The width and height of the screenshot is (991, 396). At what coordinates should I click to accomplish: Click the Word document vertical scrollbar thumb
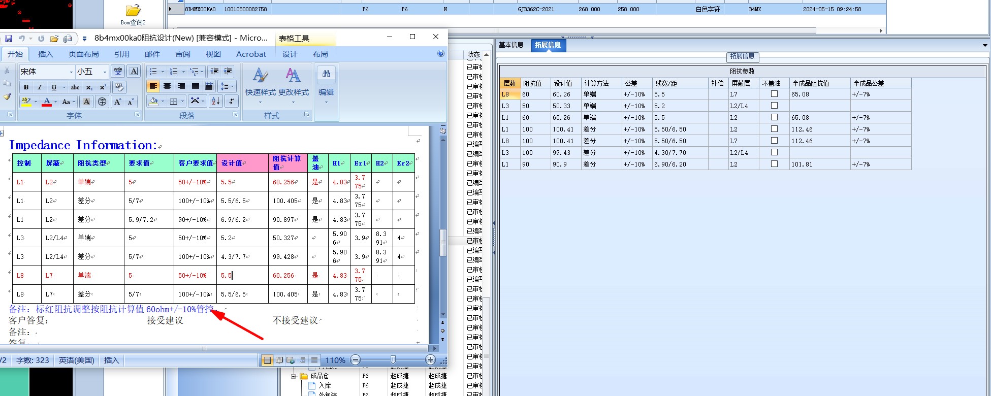pos(443,243)
